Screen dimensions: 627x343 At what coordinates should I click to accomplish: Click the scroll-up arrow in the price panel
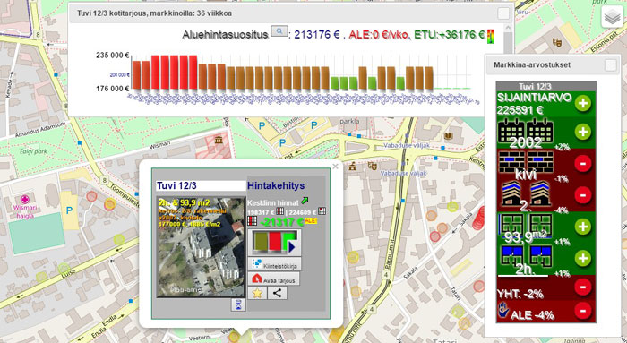[x=508, y=28]
